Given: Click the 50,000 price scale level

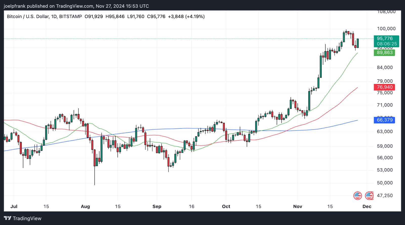Looking at the screenshot, I should click(385, 183).
